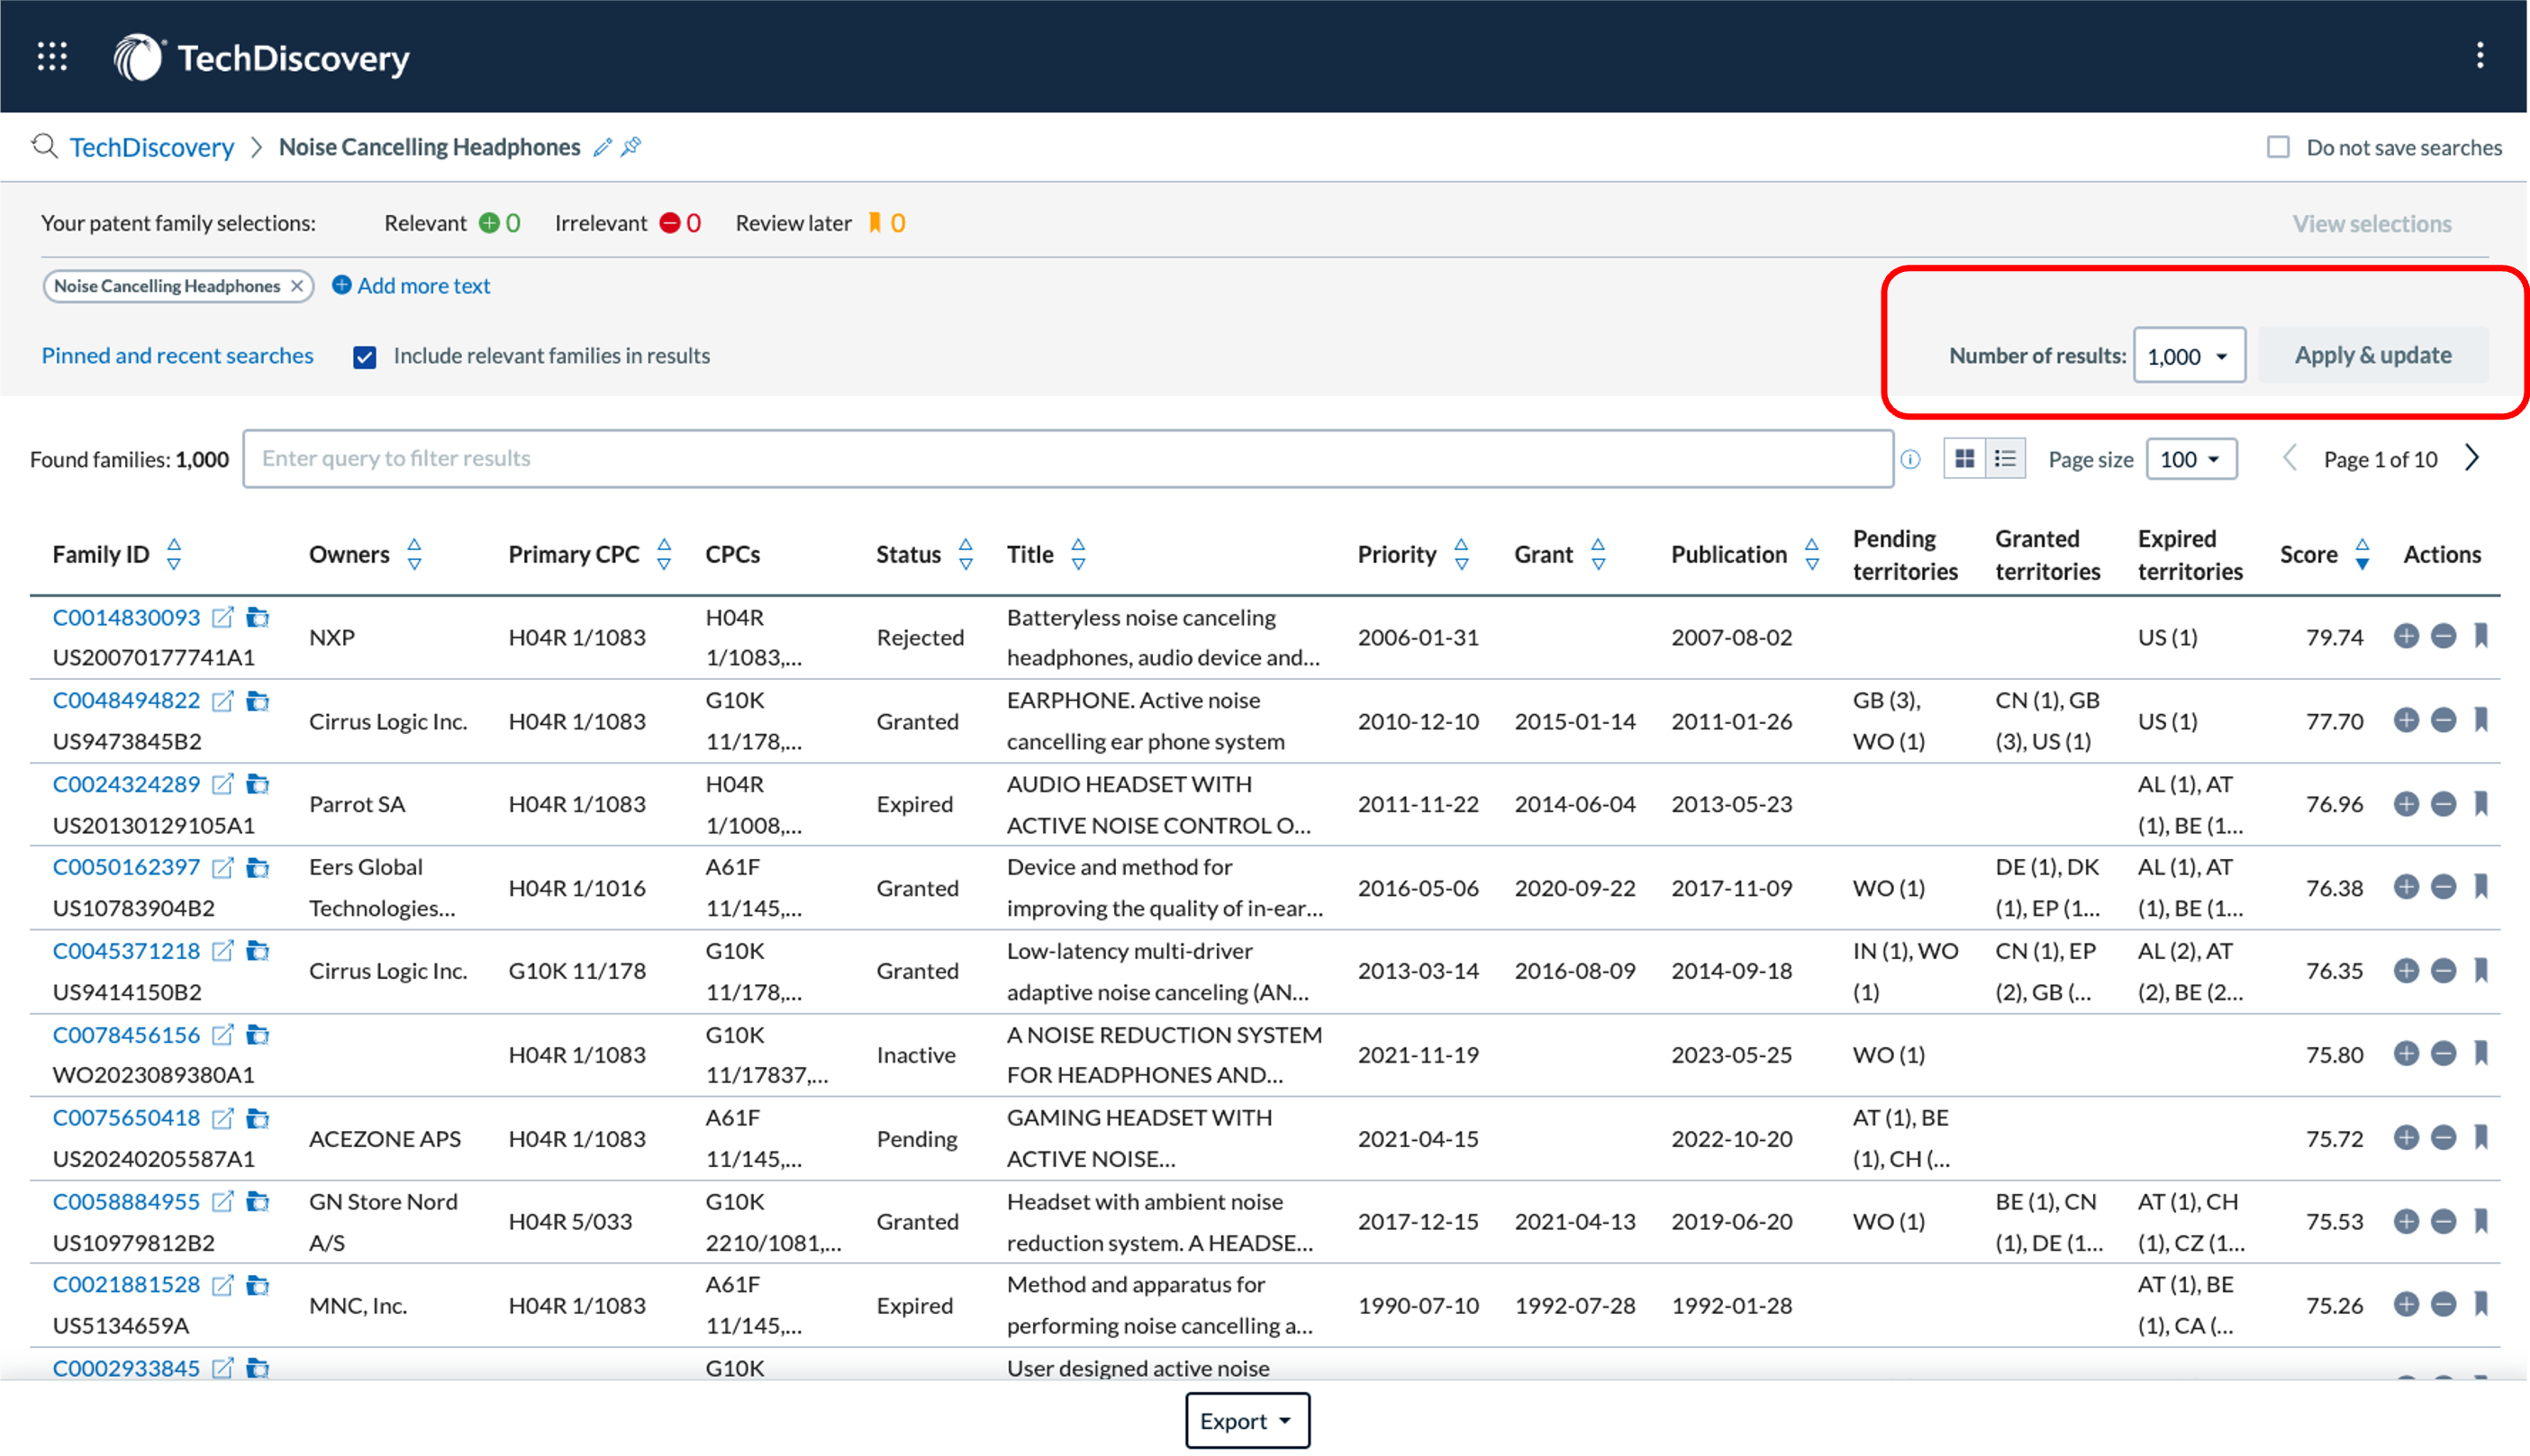Sort by Owners column
The image size is (2530, 1456).
[414, 554]
